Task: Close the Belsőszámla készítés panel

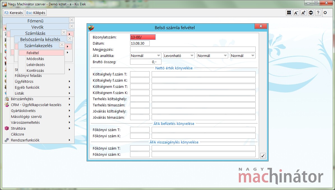Action: click(x=70, y=38)
